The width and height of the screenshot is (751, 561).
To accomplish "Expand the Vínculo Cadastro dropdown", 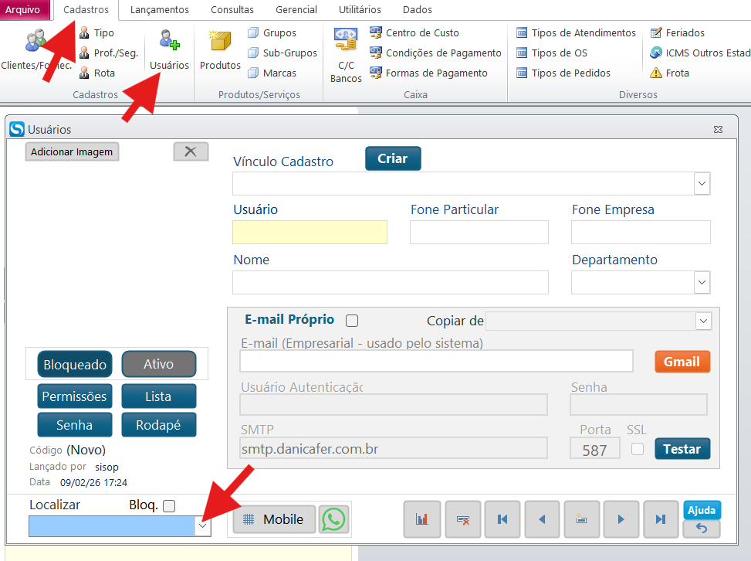I will point(702,184).
